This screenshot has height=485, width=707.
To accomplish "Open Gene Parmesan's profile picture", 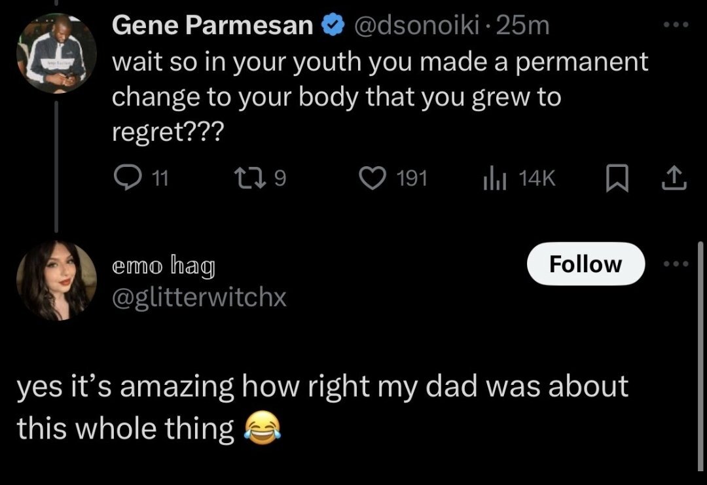I will click(x=56, y=53).
